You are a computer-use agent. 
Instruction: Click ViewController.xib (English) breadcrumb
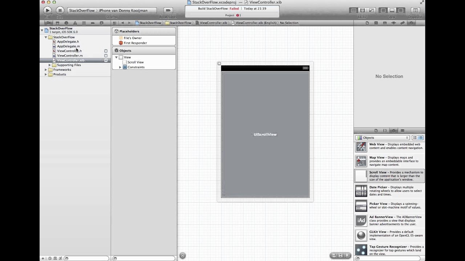[254, 23]
